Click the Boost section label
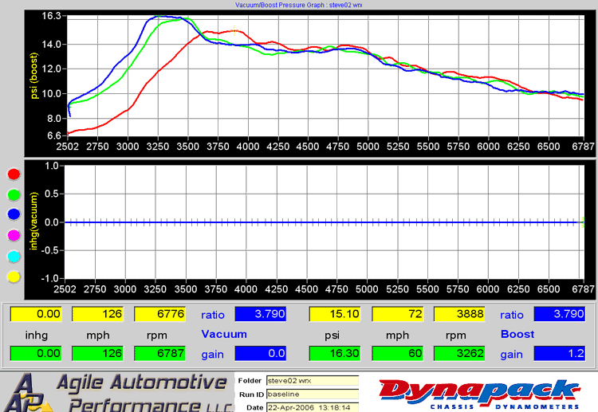The image size is (598, 412). pyautogui.click(x=517, y=334)
